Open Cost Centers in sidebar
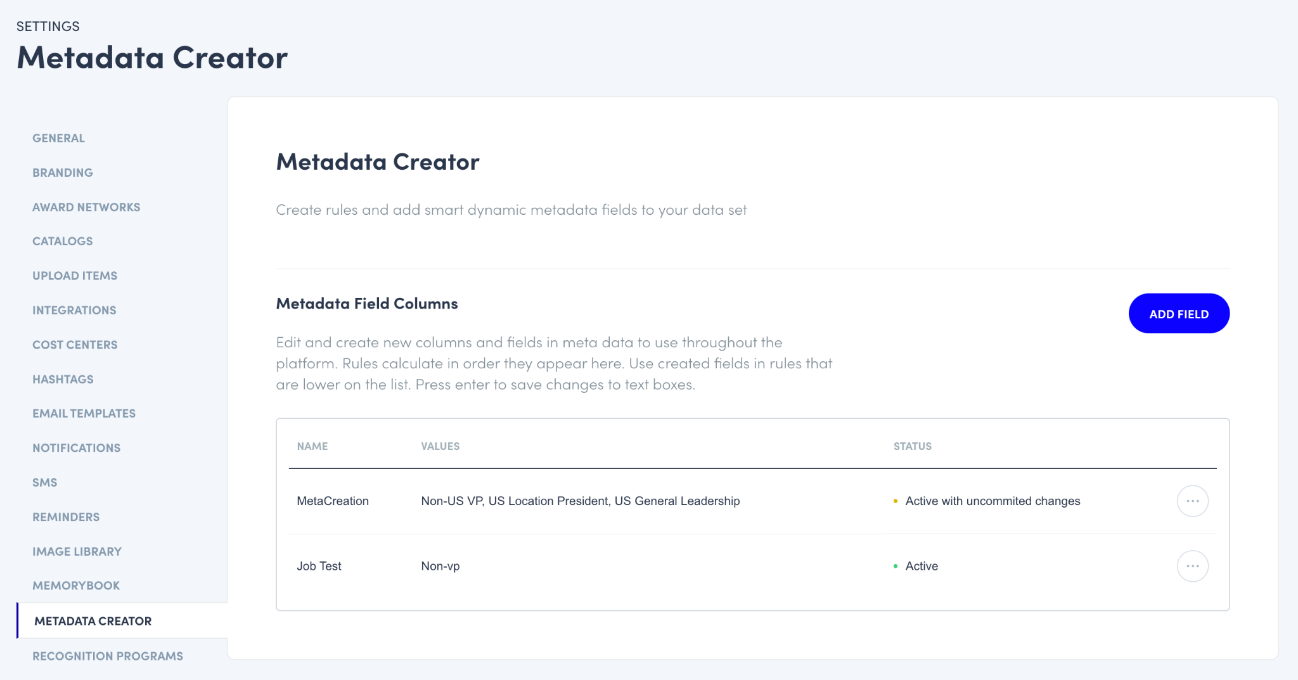This screenshot has width=1298, height=680. click(x=75, y=345)
